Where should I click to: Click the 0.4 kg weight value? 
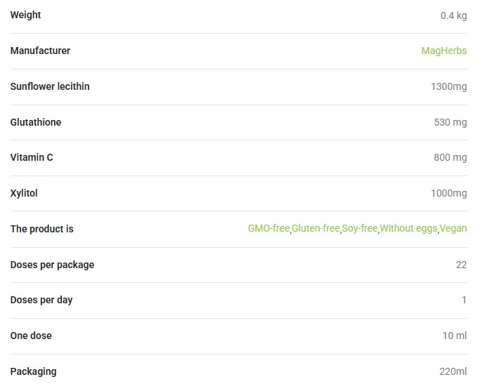pos(453,15)
